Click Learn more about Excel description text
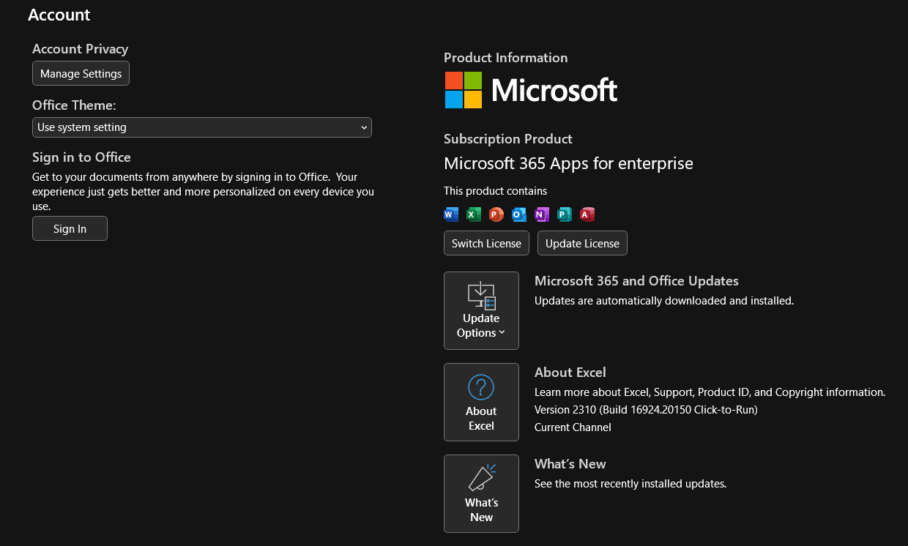The image size is (908, 546). coord(710,392)
